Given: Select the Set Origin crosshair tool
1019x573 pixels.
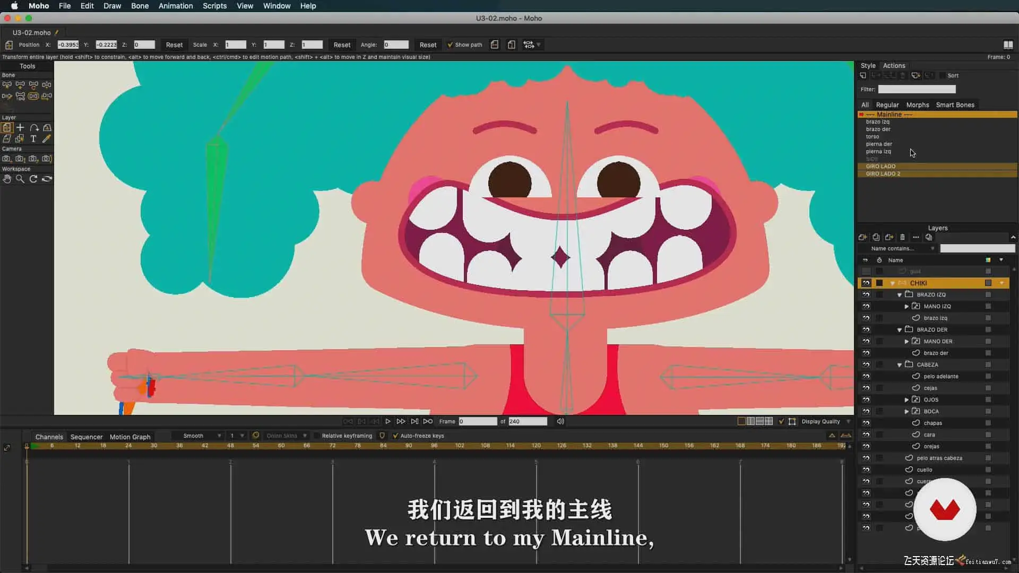Looking at the screenshot, I should coord(20,128).
